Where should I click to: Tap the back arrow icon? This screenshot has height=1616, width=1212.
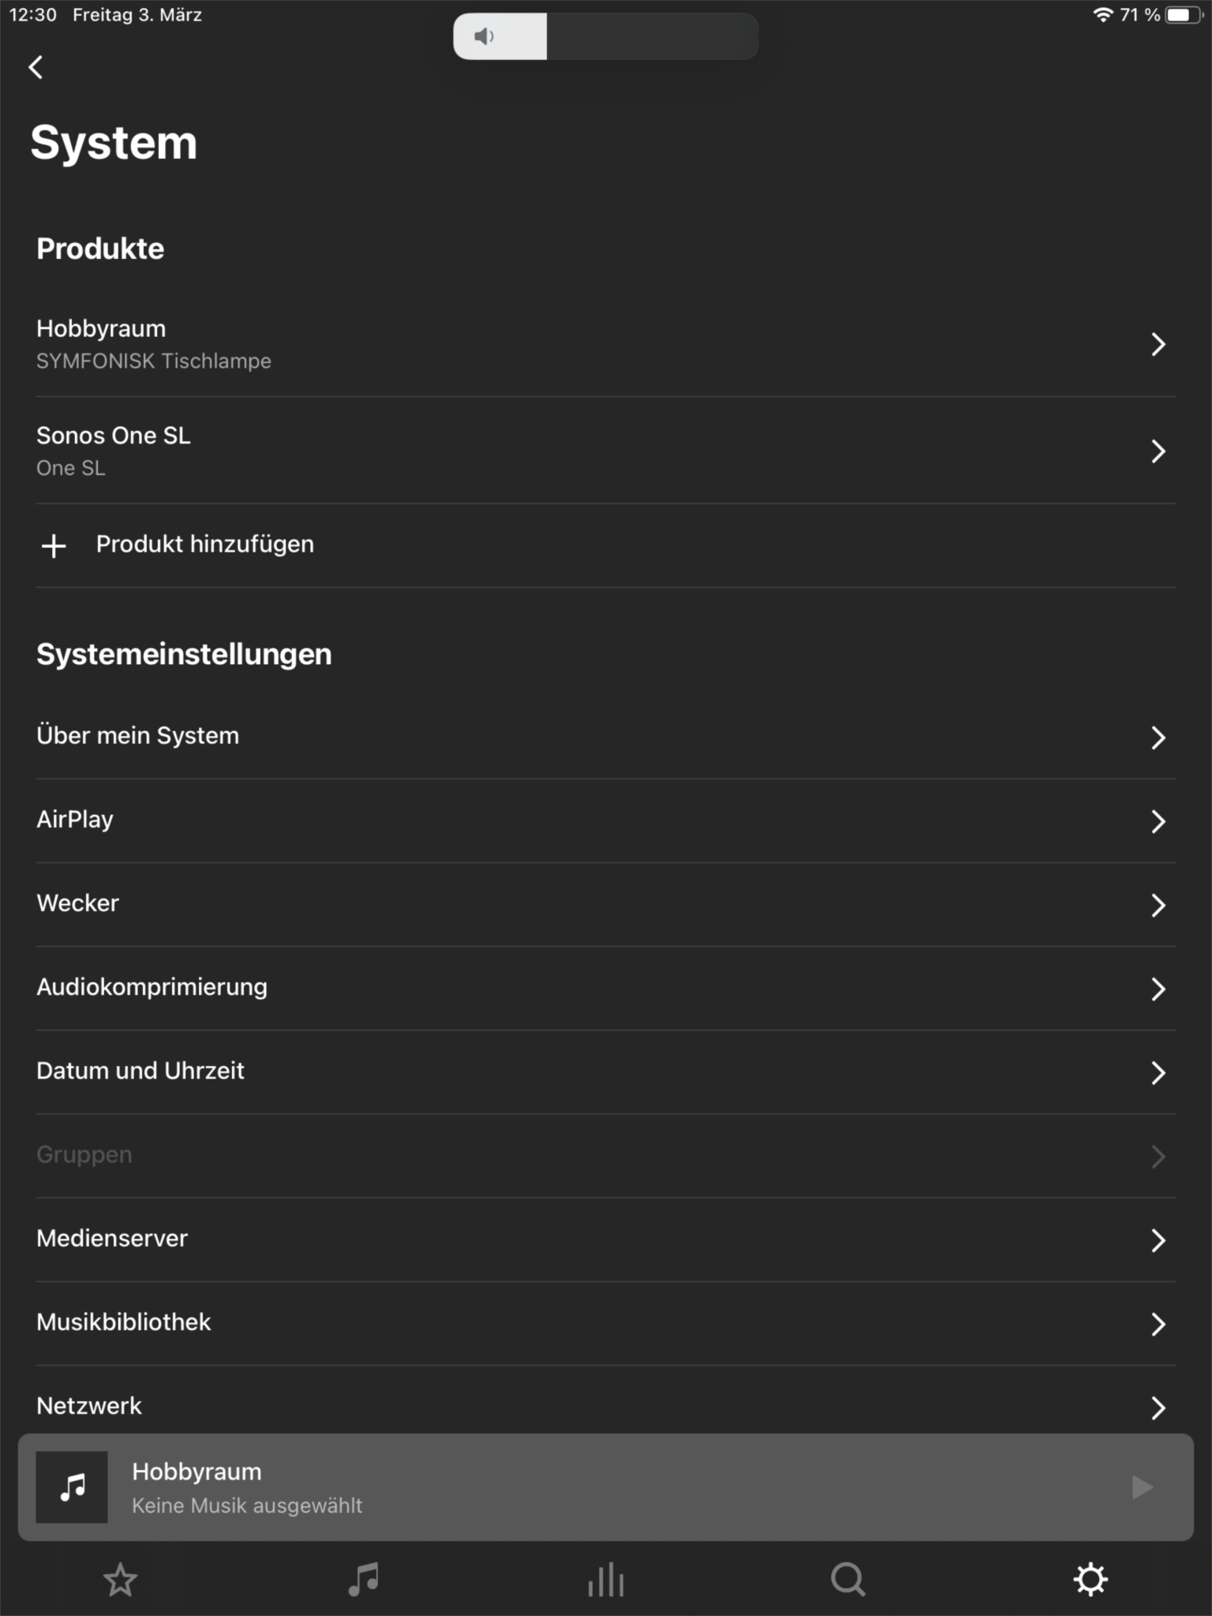pos(36,67)
